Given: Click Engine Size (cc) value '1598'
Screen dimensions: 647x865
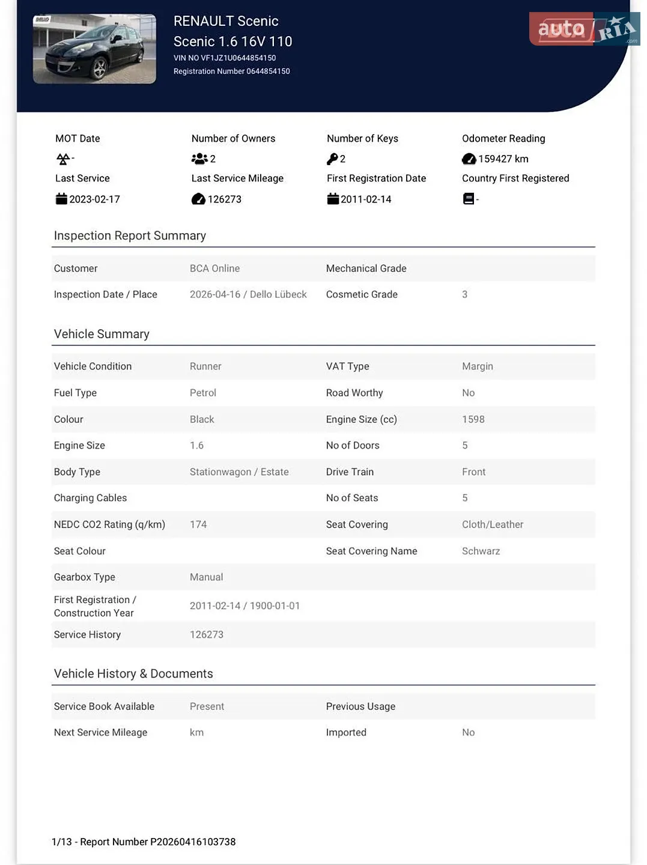Looking at the screenshot, I should [473, 419].
